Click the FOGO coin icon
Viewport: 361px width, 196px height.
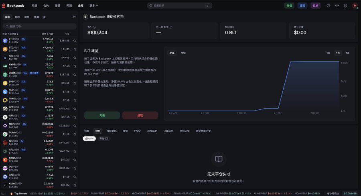(x=5, y=160)
